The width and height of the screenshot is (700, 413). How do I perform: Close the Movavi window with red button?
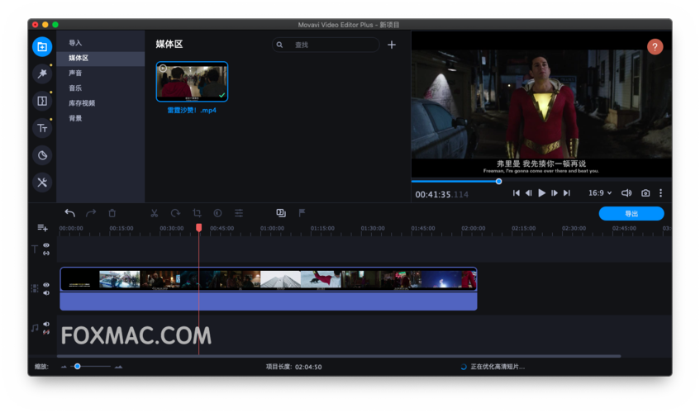(36, 25)
